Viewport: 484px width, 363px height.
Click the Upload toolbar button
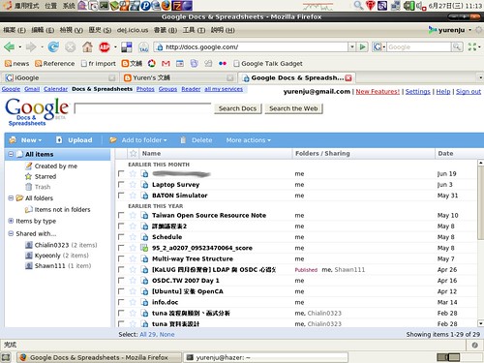tap(75, 140)
